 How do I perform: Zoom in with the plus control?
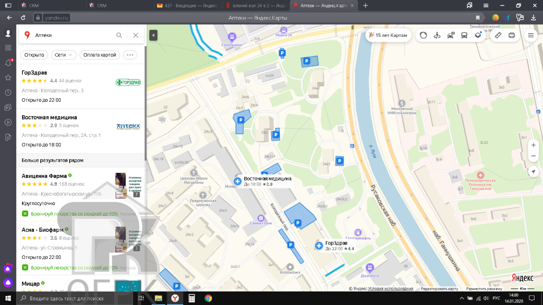(x=533, y=145)
